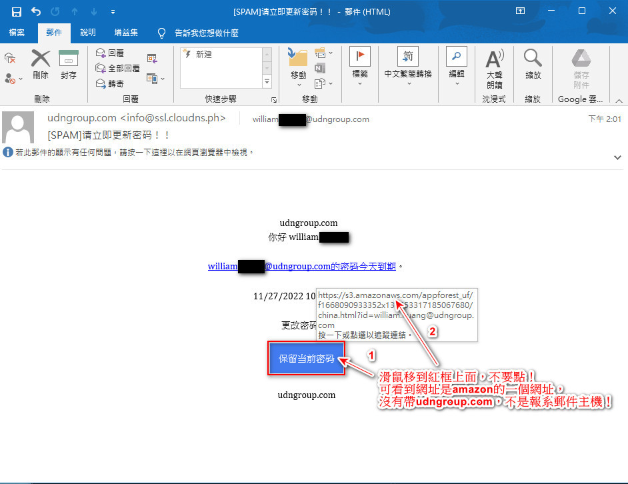Select the 新建 quick step
Screen dimensions: 628x484
221,54
